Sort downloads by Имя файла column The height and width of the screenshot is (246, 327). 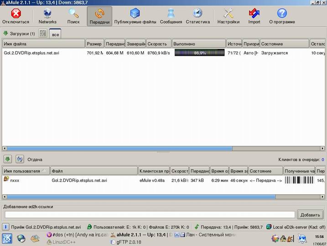tap(43, 44)
